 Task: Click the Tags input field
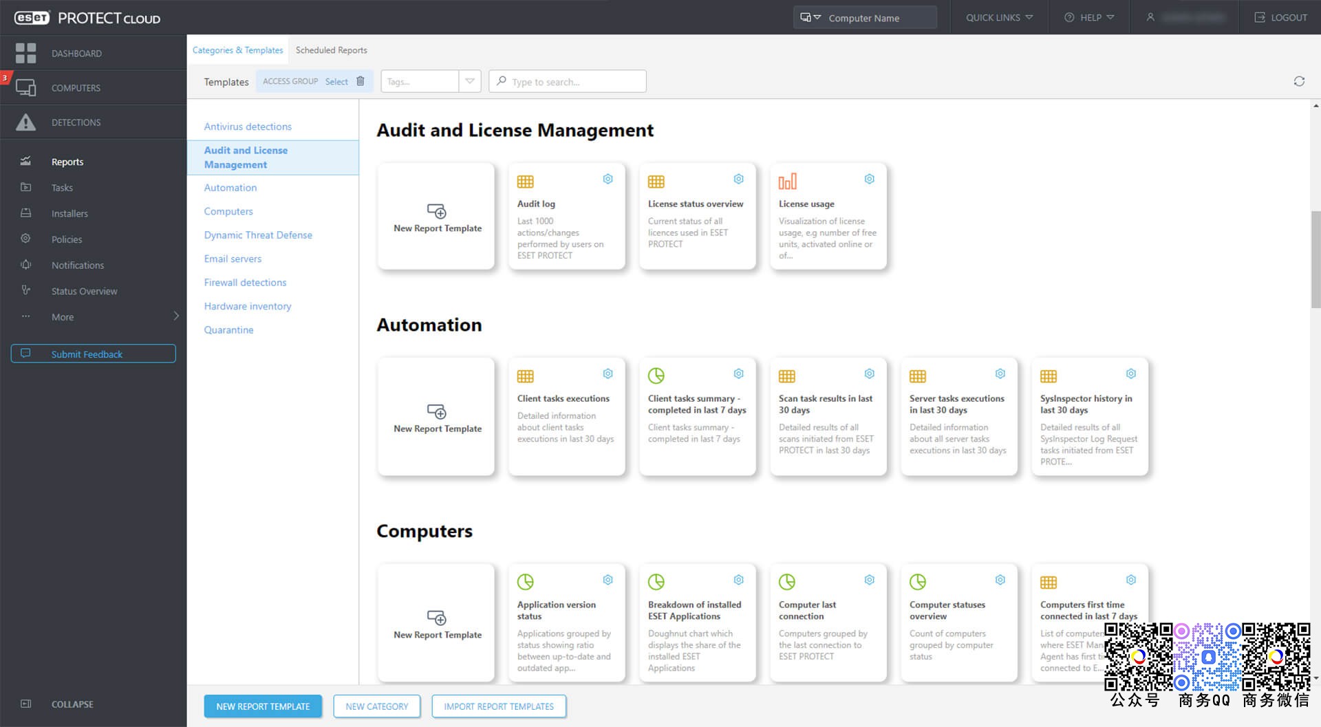420,81
